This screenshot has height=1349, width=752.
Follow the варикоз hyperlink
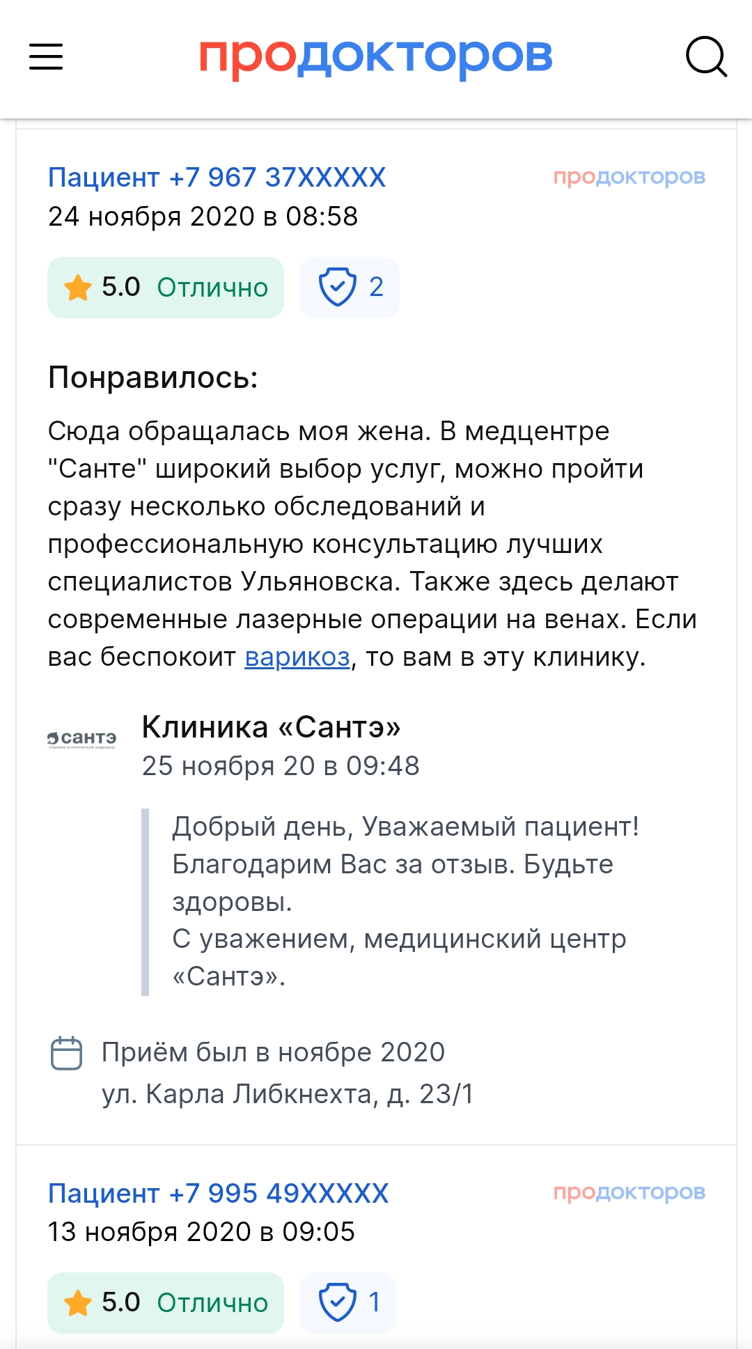point(297,657)
